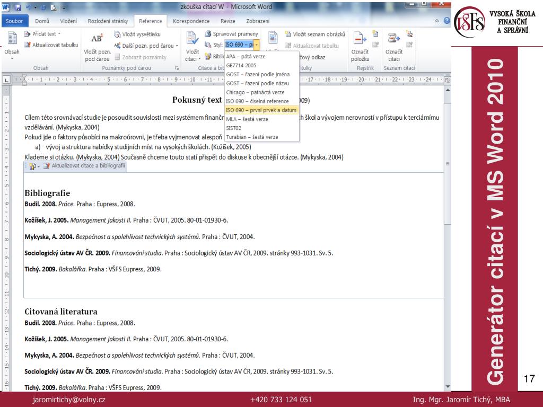Click the Styl citation style combo box field

(239, 45)
